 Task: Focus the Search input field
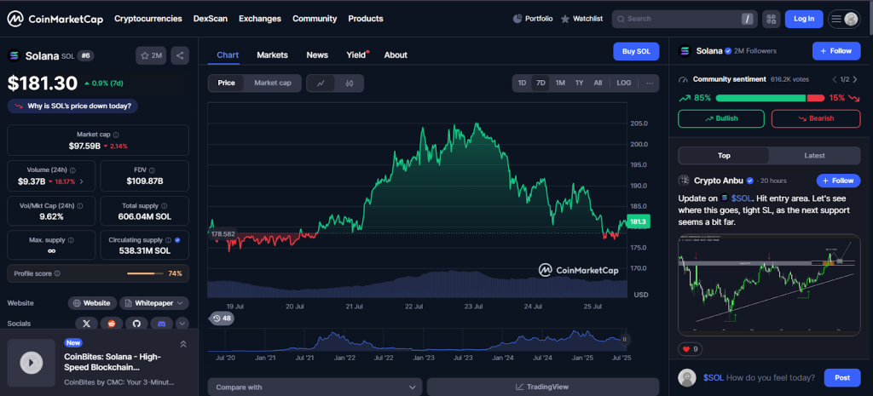tap(683, 19)
